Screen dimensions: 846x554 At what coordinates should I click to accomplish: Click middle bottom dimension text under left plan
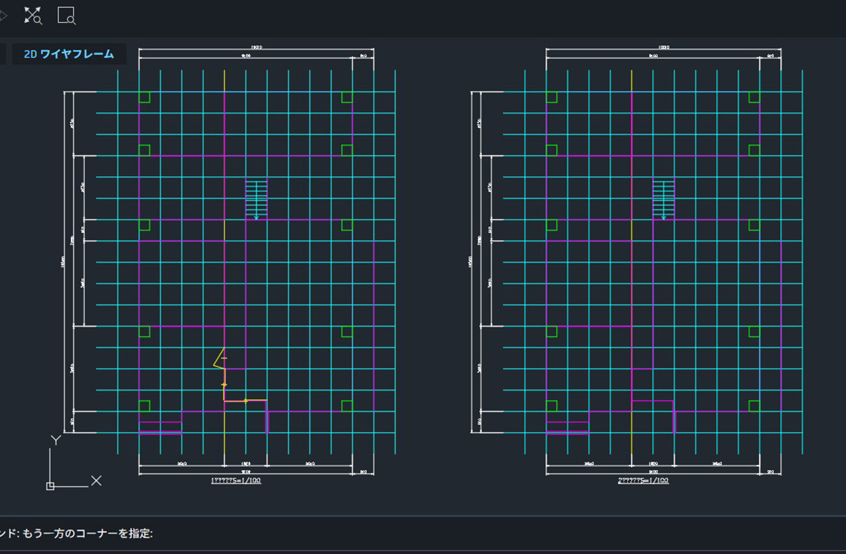pos(246,464)
